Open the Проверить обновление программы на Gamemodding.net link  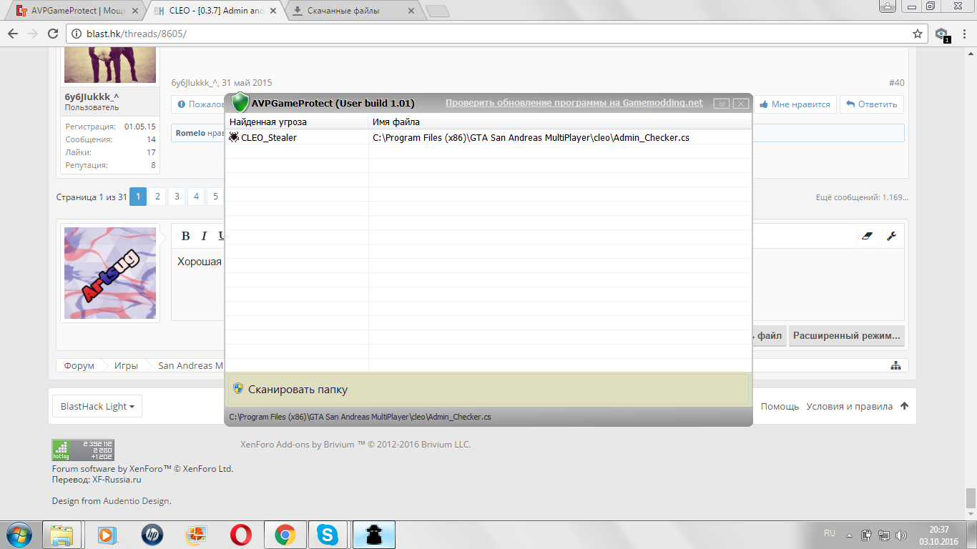574,103
